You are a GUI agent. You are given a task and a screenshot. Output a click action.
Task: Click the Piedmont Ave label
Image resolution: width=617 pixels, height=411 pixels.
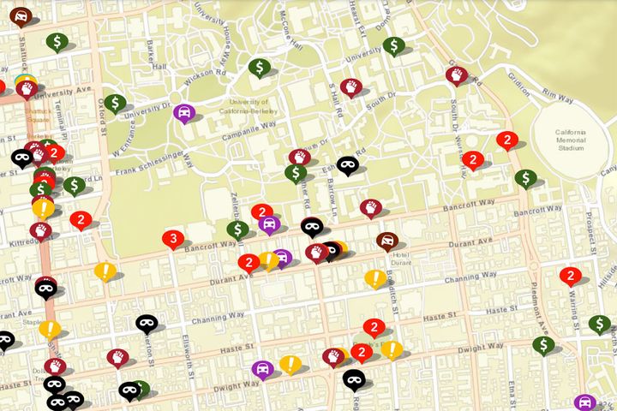point(538,309)
